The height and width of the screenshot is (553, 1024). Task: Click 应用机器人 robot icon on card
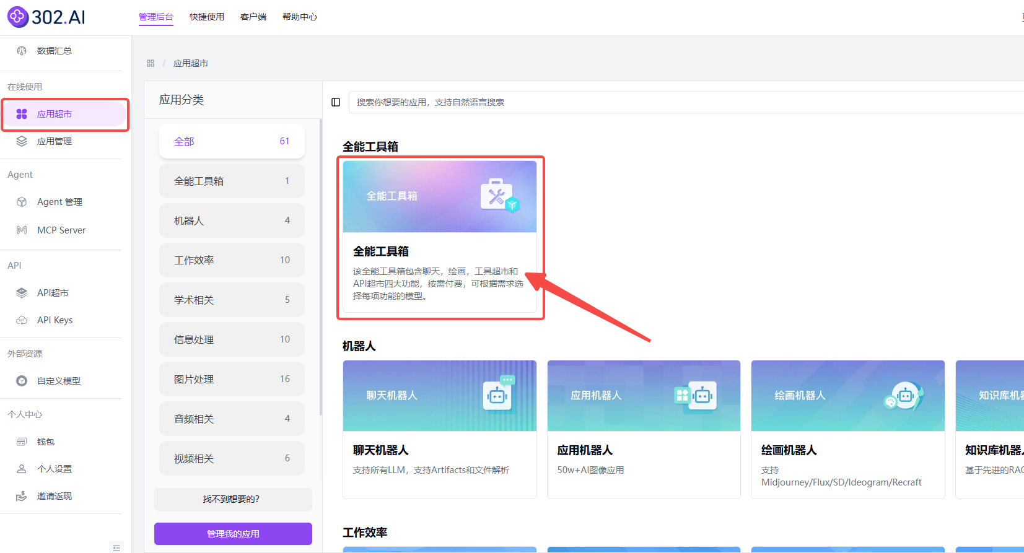coord(696,395)
